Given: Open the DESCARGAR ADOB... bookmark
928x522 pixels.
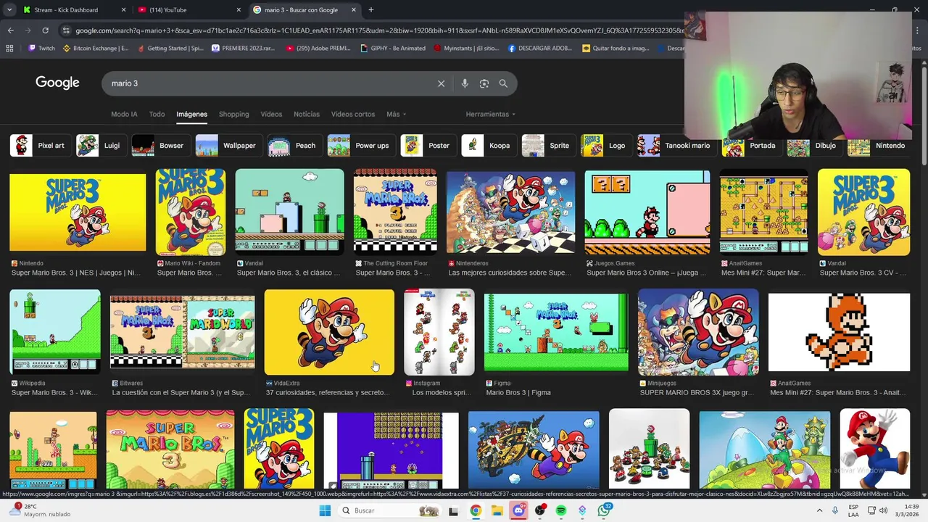Looking at the screenshot, I should pos(540,49).
